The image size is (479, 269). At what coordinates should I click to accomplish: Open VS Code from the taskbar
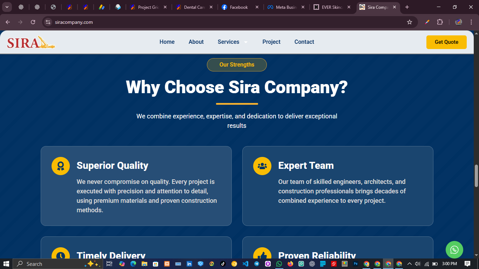click(x=245, y=264)
